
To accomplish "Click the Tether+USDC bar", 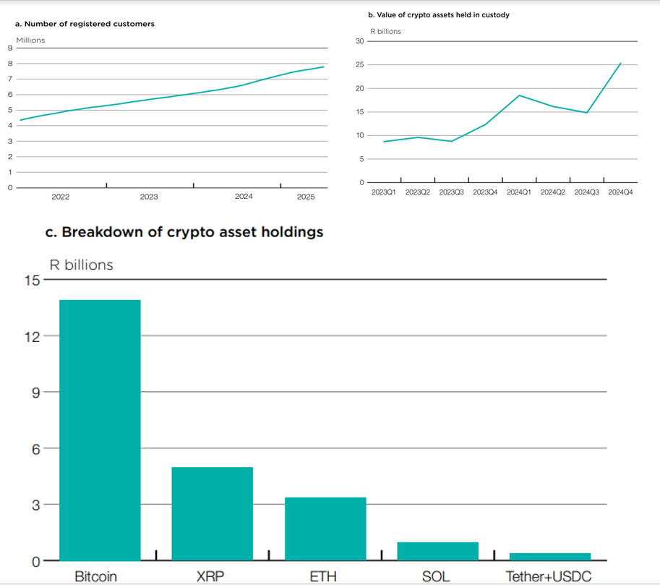I will (549, 557).
